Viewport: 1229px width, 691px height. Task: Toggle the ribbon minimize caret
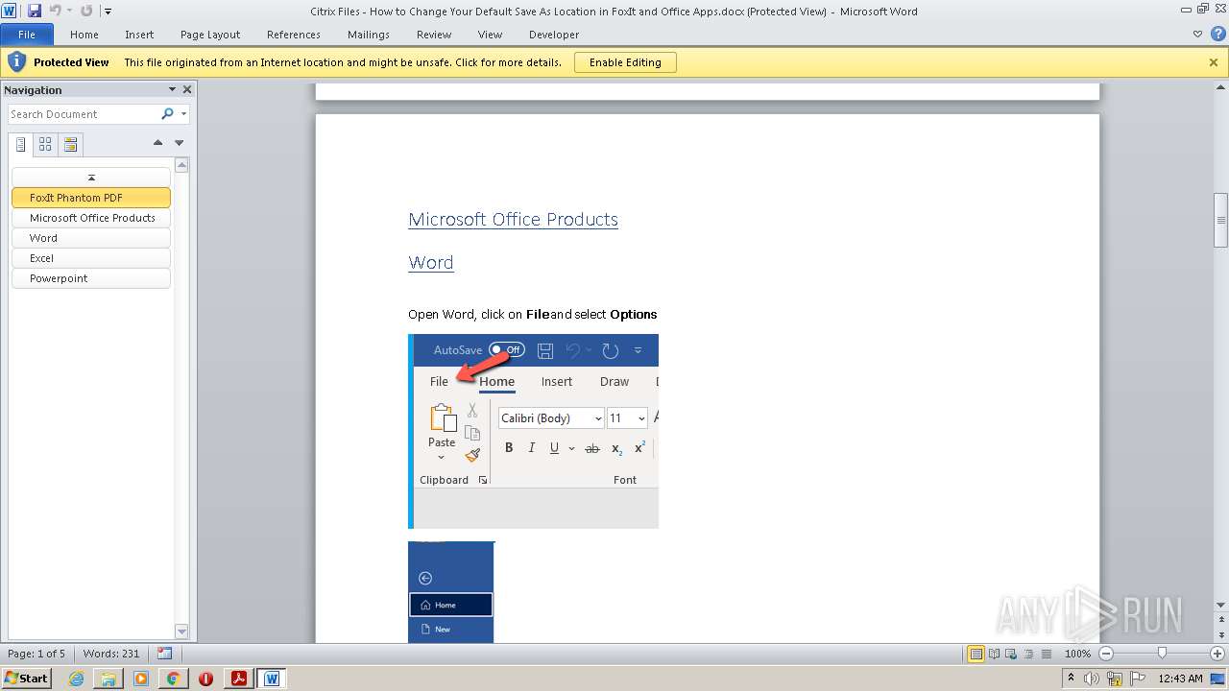click(1197, 34)
